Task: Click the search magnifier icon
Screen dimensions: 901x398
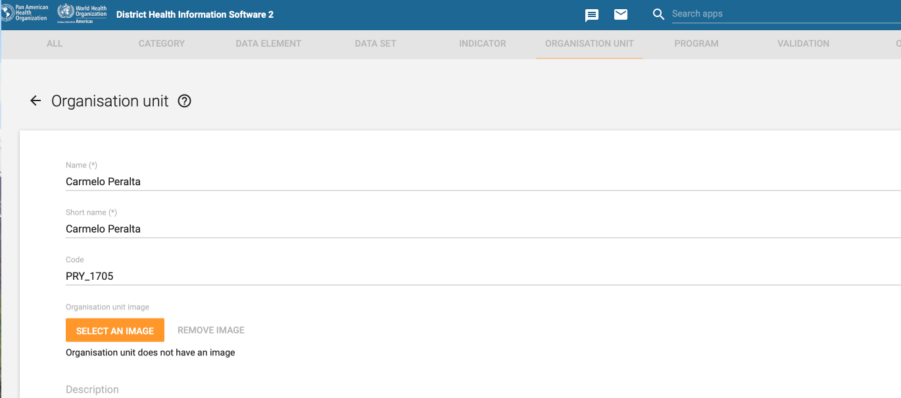Action: [x=658, y=14]
